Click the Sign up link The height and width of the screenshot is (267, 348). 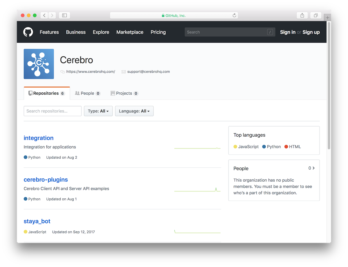point(311,32)
